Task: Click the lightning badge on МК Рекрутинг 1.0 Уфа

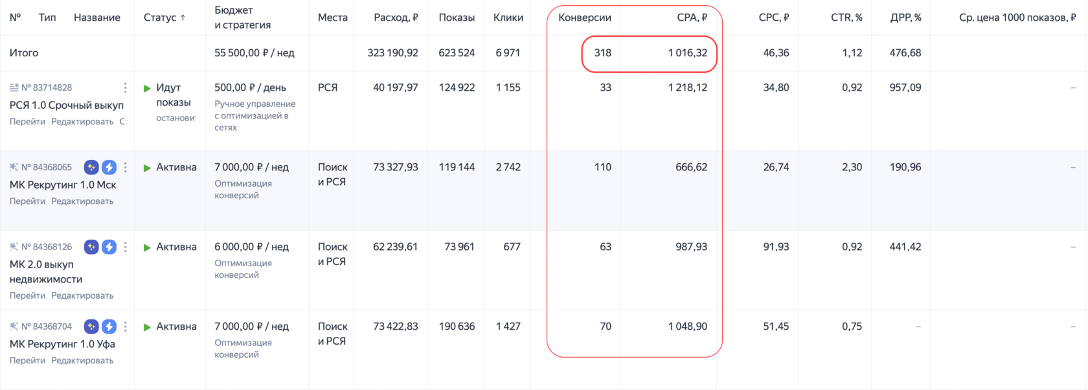Action: point(109,327)
